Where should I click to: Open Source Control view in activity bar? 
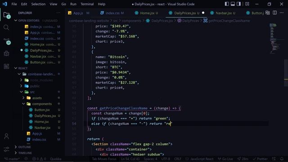[7, 41]
